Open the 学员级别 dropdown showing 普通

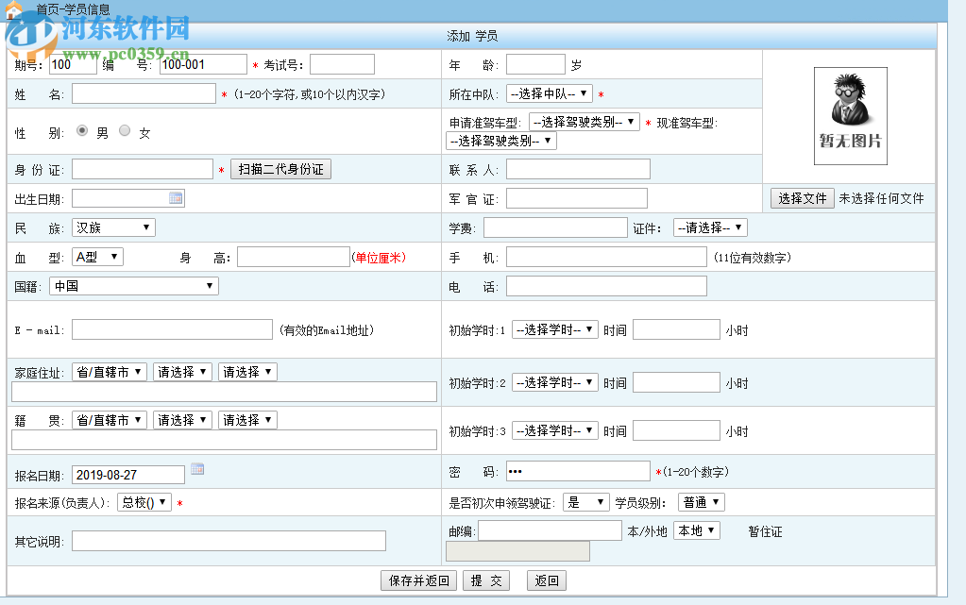point(701,501)
